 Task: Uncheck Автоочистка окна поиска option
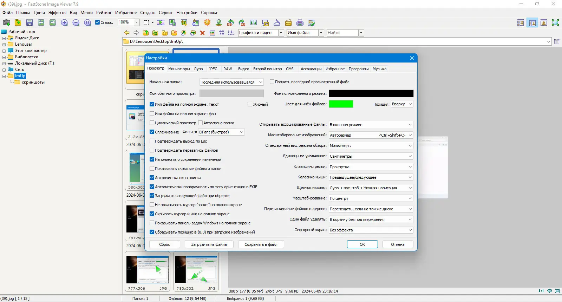(x=152, y=178)
